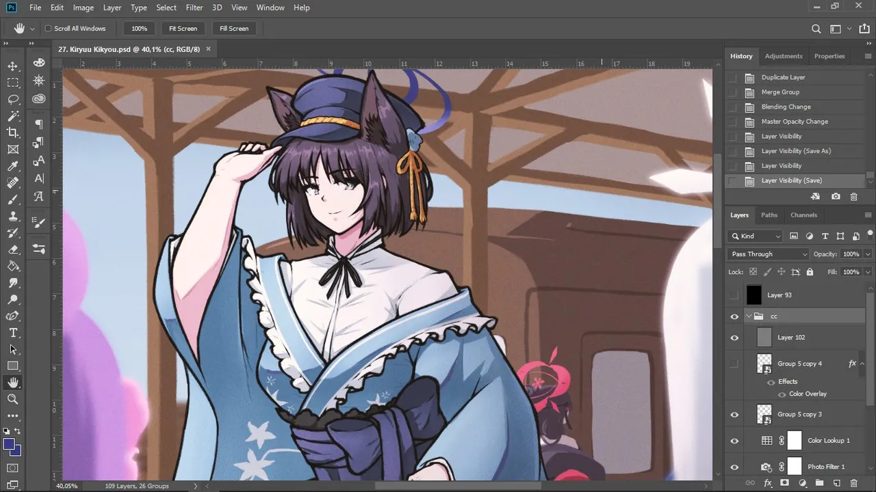Create new snapshot in History panel
The width and height of the screenshot is (876, 492).
pyautogui.click(x=836, y=197)
